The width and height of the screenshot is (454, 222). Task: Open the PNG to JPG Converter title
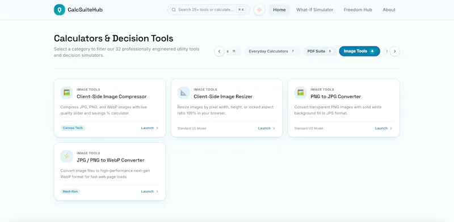pos(335,96)
